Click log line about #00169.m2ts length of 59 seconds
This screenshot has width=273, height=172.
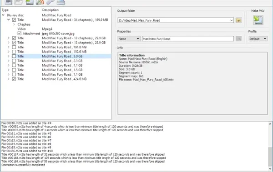pos(83,162)
